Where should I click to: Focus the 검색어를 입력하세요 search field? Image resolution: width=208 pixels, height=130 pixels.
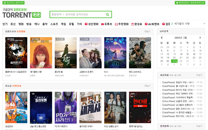85,15
